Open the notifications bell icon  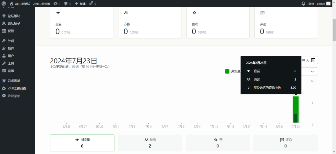click(303, 4)
